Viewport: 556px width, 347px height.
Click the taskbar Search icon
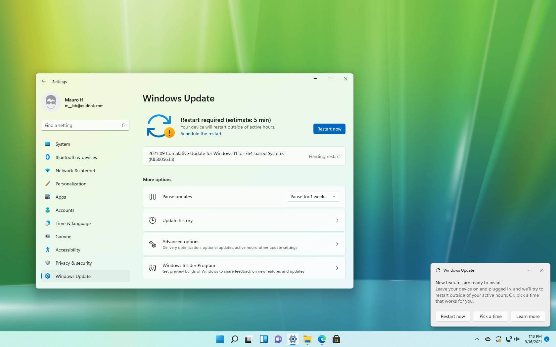point(234,339)
